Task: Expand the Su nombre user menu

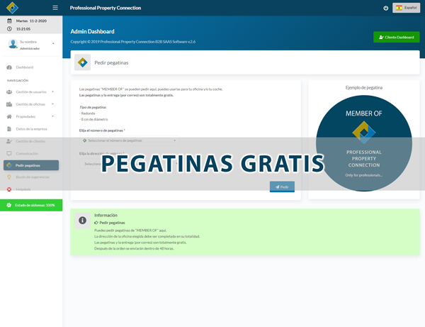Action: point(53,43)
